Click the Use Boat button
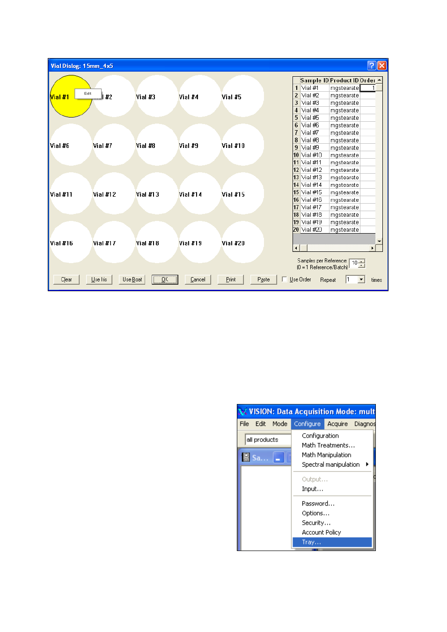The width and height of the screenshot is (447, 632). (132, 279)
